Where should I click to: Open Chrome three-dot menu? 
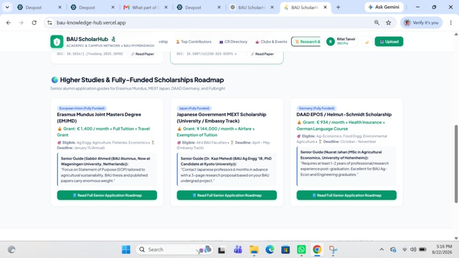451,23
